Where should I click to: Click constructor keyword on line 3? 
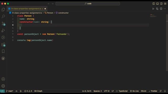coord(26,22)
